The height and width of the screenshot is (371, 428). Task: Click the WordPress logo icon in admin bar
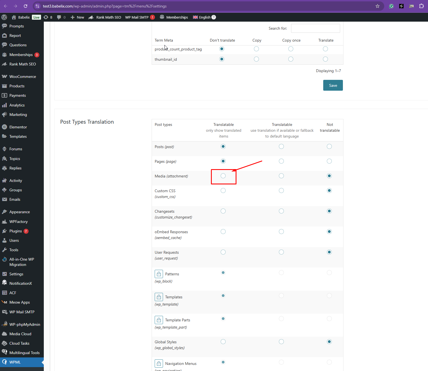click(x=4, y=17)
